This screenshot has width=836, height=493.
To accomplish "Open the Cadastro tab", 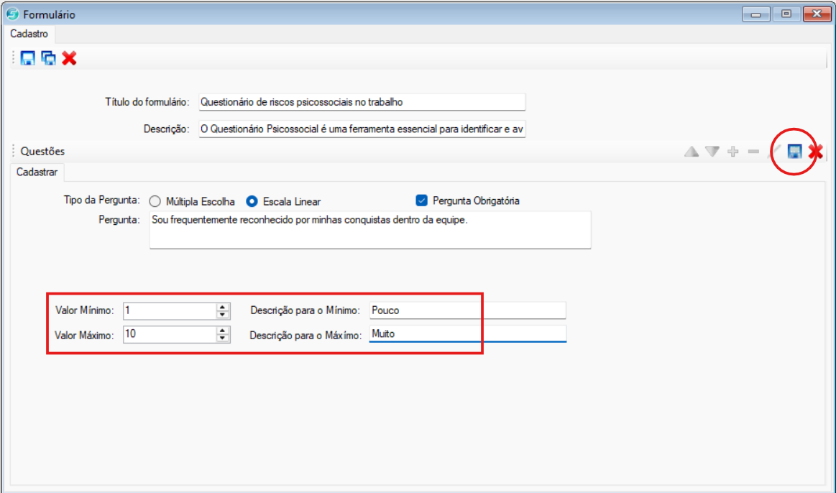I will pyautogui.click(x=29, y=34).
